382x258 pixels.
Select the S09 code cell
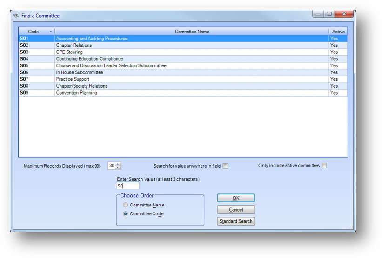[x=37, y=93]
